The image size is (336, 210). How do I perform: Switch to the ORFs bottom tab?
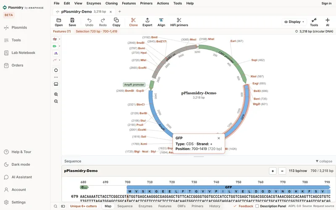point(181,206)
